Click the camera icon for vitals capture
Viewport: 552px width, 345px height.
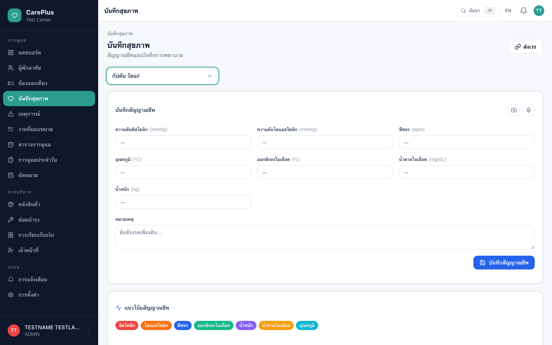[514, 110]
